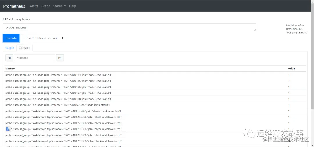Switch to the Graph tab
This screenshot has height=147, width=314.
10,48
